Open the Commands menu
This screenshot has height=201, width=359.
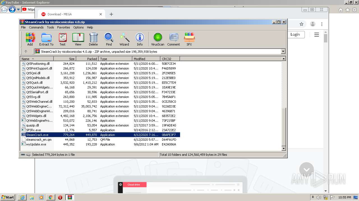36,27
